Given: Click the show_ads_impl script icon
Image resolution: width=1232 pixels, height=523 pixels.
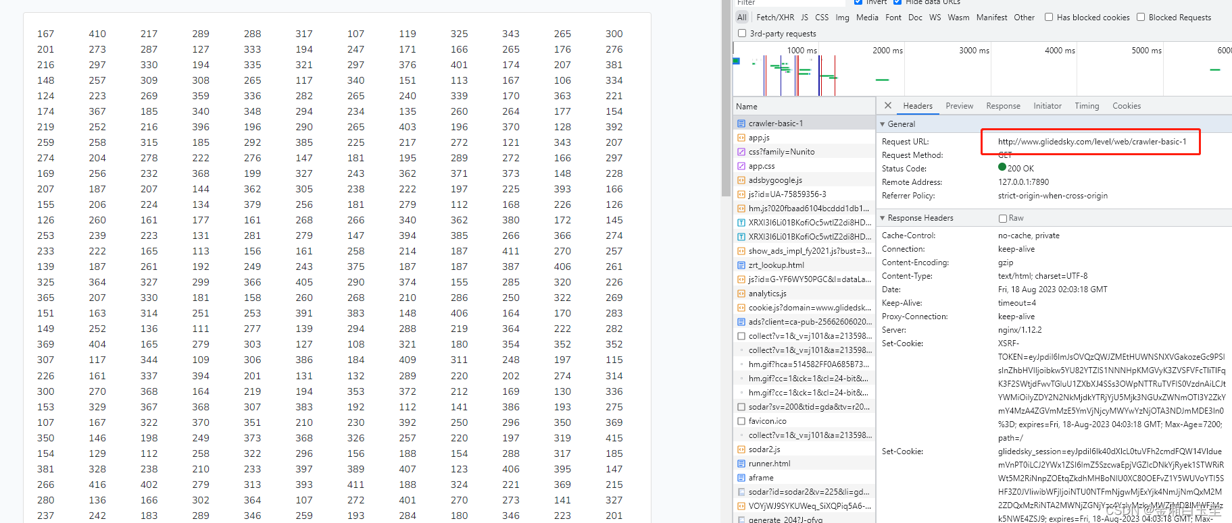Looking at the screenshot, I should (741, 251).
